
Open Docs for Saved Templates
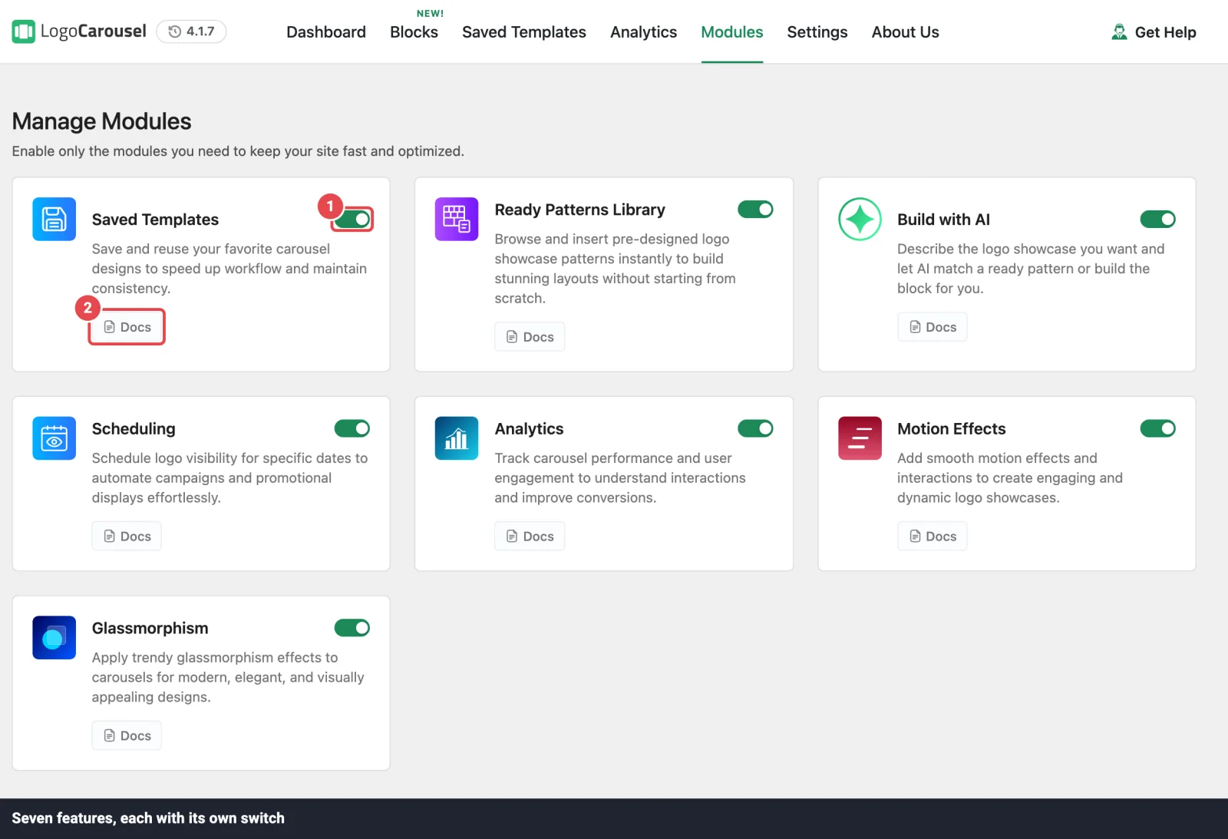click(x=127, y=327)
